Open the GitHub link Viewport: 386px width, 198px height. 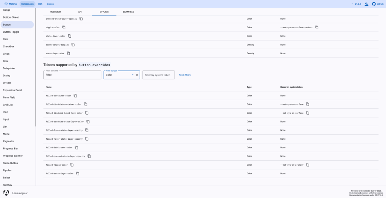coord(377,4)
